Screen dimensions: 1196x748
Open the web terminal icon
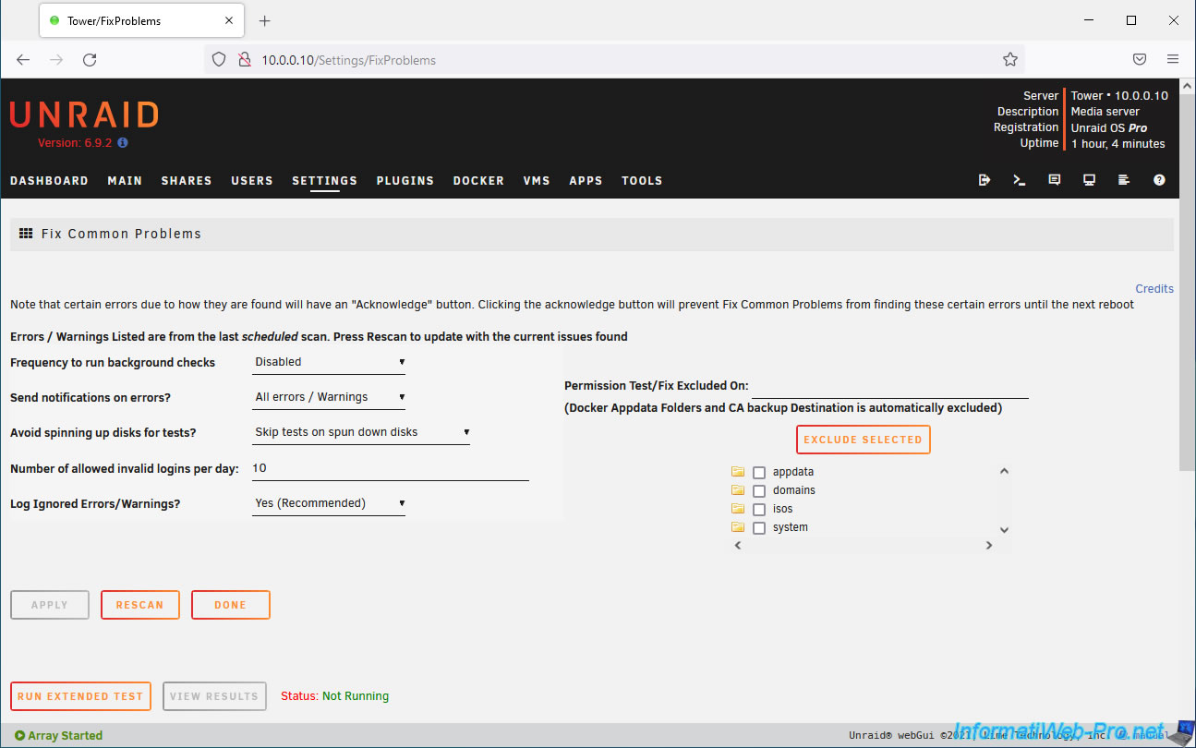click(1020, 180)
